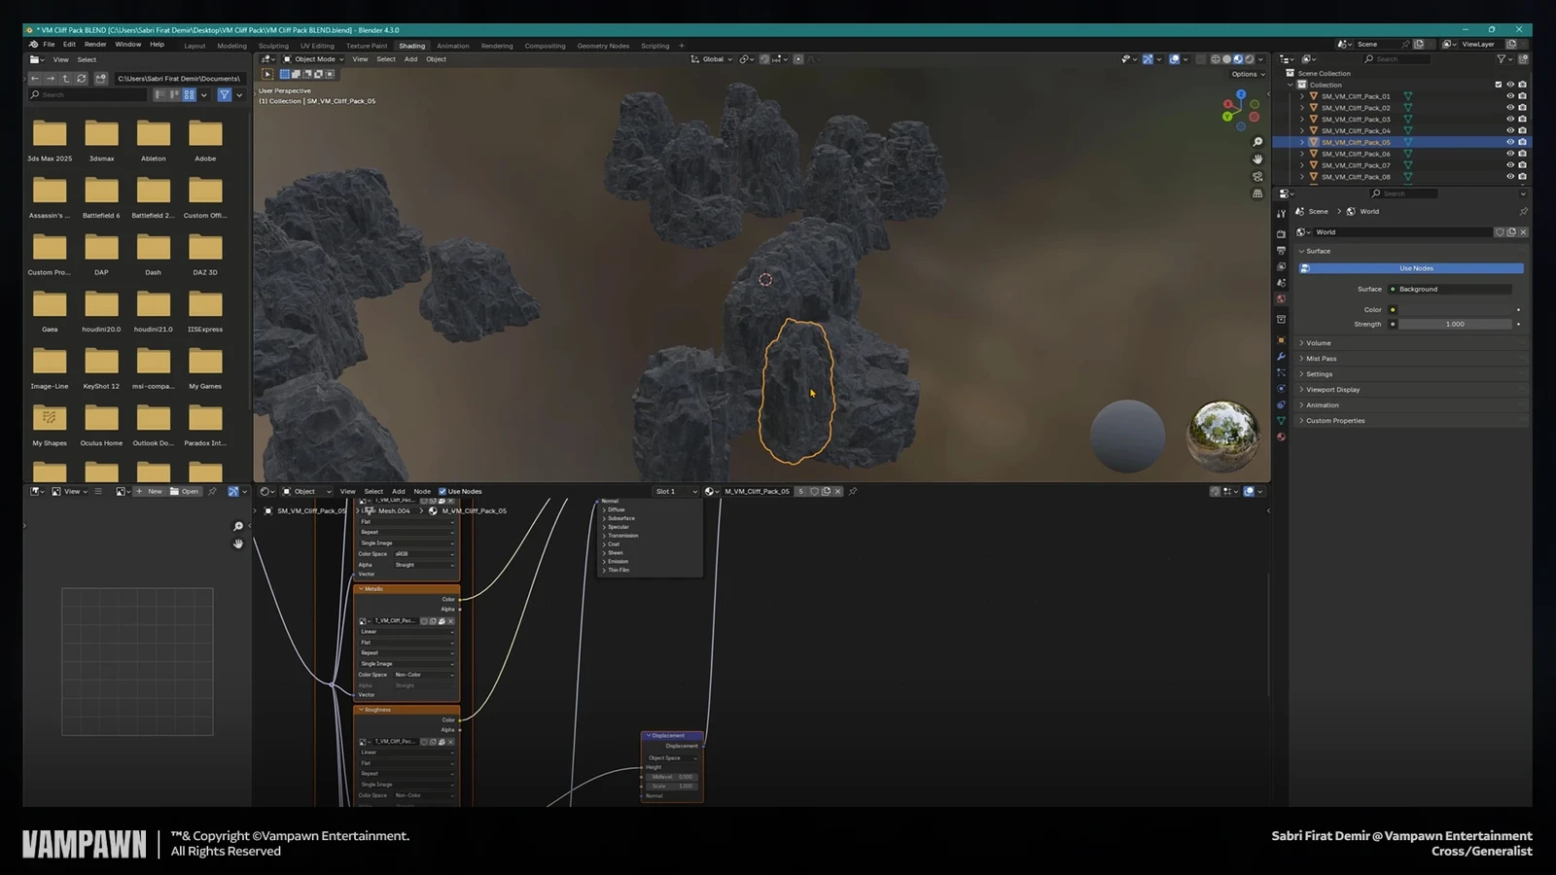
Task: Click the viewport pan hand icon
Action: (1257, 159)
